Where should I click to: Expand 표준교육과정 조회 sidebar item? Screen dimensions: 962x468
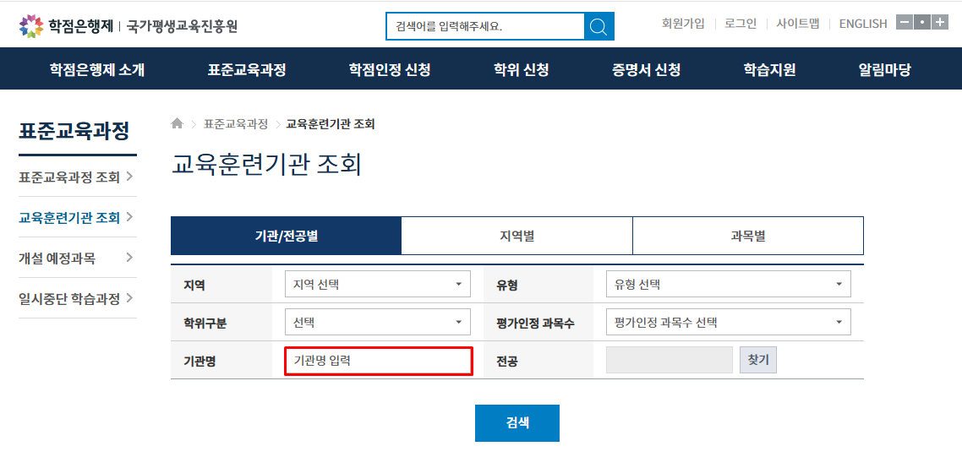click(77, 177)
